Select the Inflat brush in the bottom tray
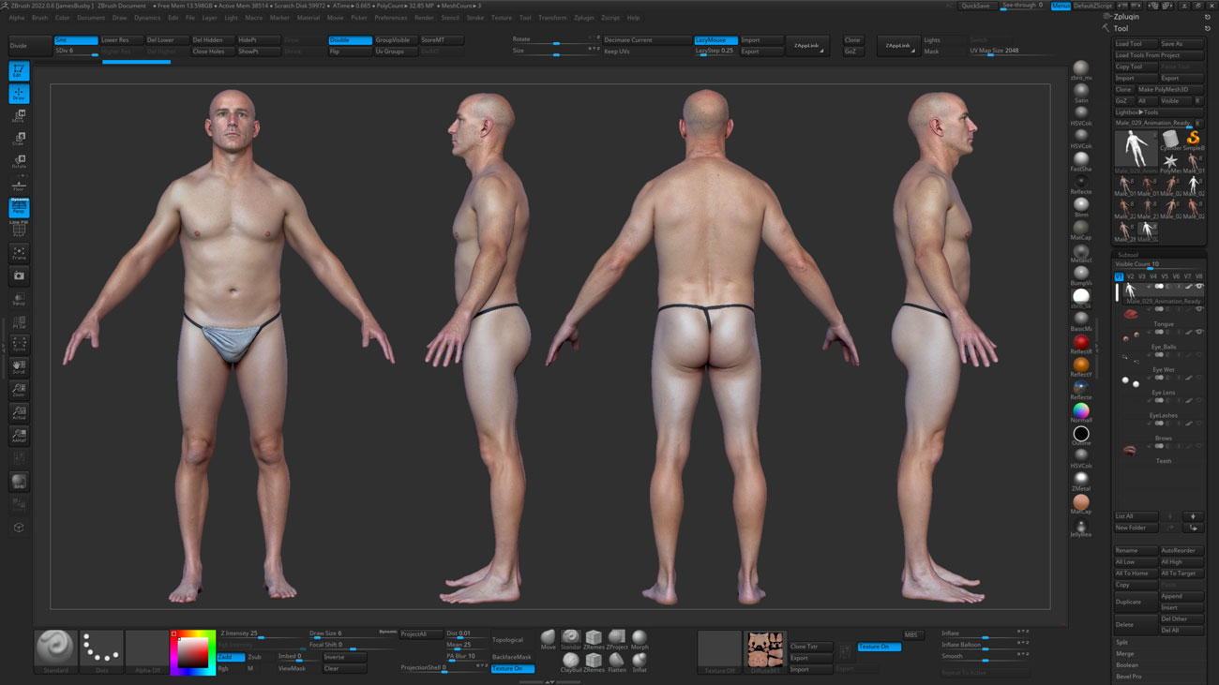Viewport: 1219px width, 685px height. point(640,661)
